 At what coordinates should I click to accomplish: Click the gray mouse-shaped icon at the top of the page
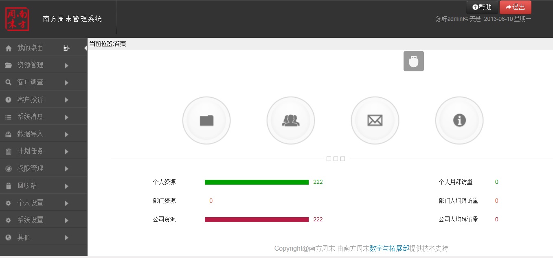414,61
